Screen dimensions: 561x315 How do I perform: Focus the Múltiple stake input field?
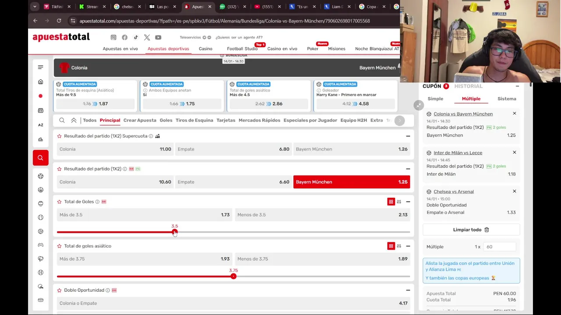tap(499, 247)
